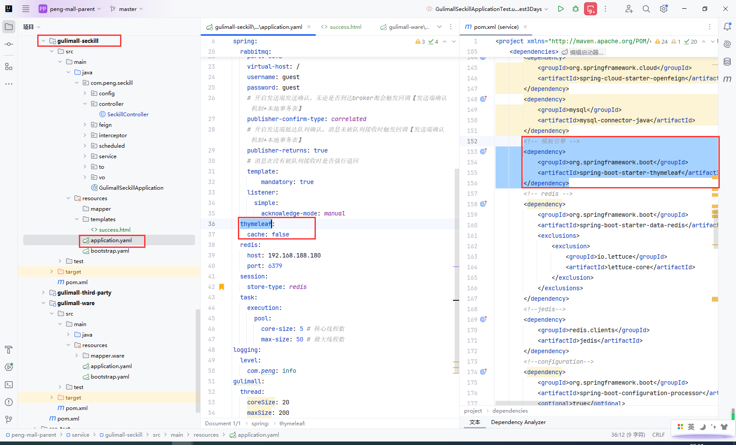Click warnings count 3 in yaml editor
The height and width of the screenshot is (445, 736).
(420, 42)
